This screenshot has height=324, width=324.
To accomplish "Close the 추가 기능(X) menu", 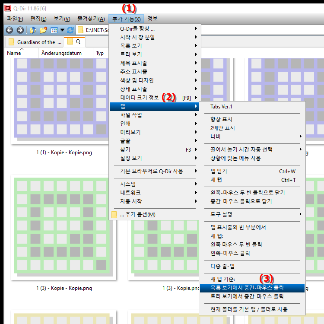I will (x=126, y=19).
